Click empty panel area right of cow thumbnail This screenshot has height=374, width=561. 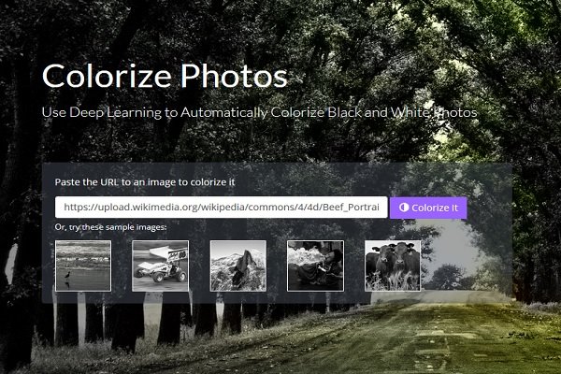click(x=465, y=266)
